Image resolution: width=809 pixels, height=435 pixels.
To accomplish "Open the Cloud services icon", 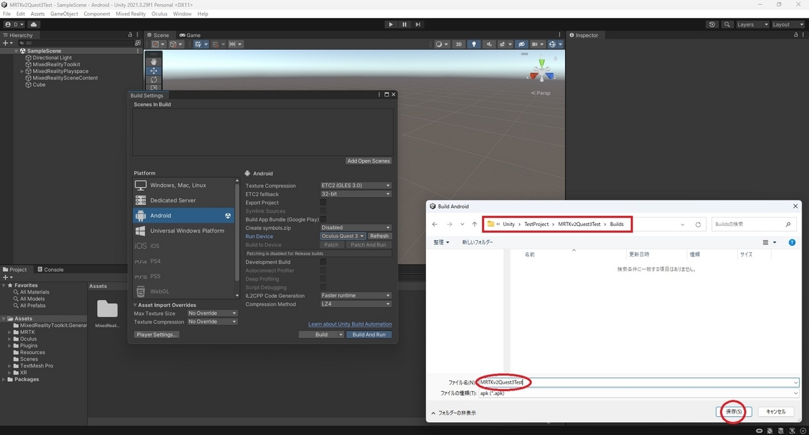I will click(x=34, y=24).
